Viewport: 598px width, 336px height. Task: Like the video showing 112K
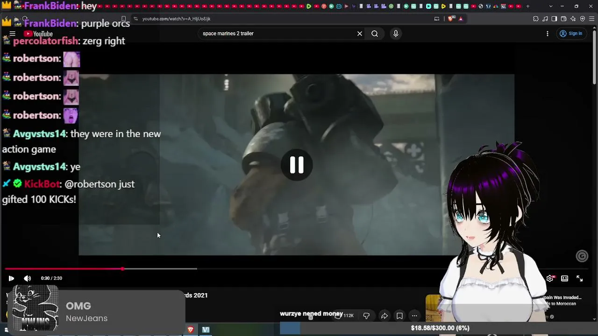[x=344, y=316]
